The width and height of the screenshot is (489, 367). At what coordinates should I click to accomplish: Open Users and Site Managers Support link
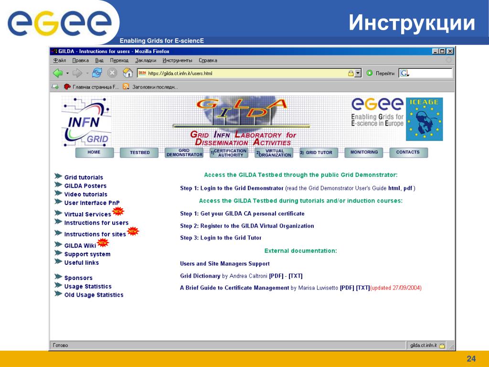pyautogui.click(x=225, y=263)
